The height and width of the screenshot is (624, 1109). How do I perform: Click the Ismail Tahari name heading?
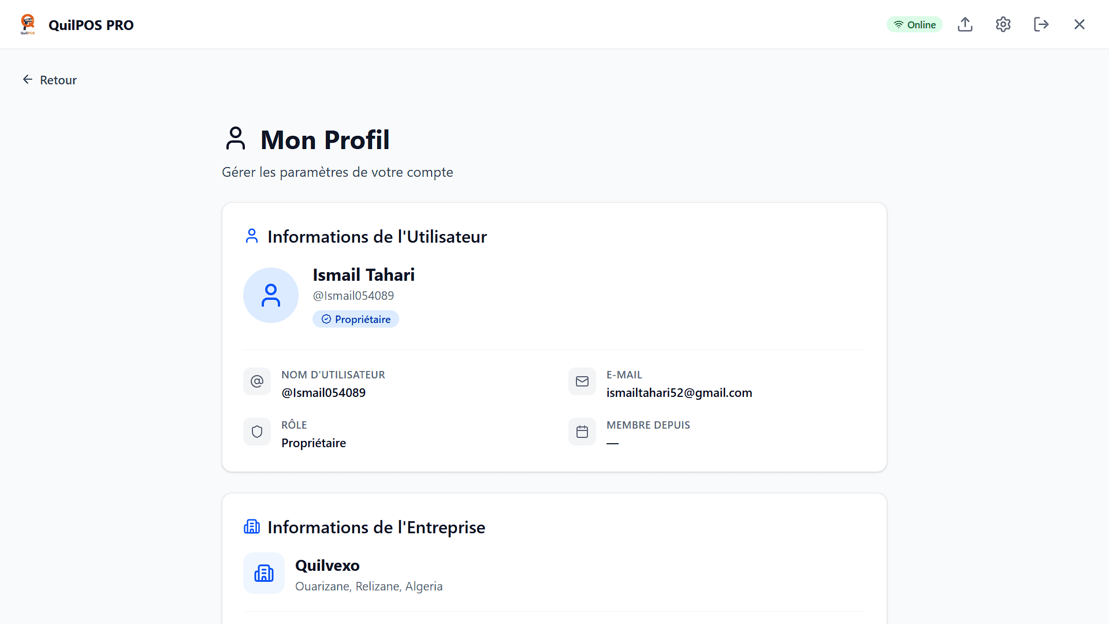click(x=364, y=275)
